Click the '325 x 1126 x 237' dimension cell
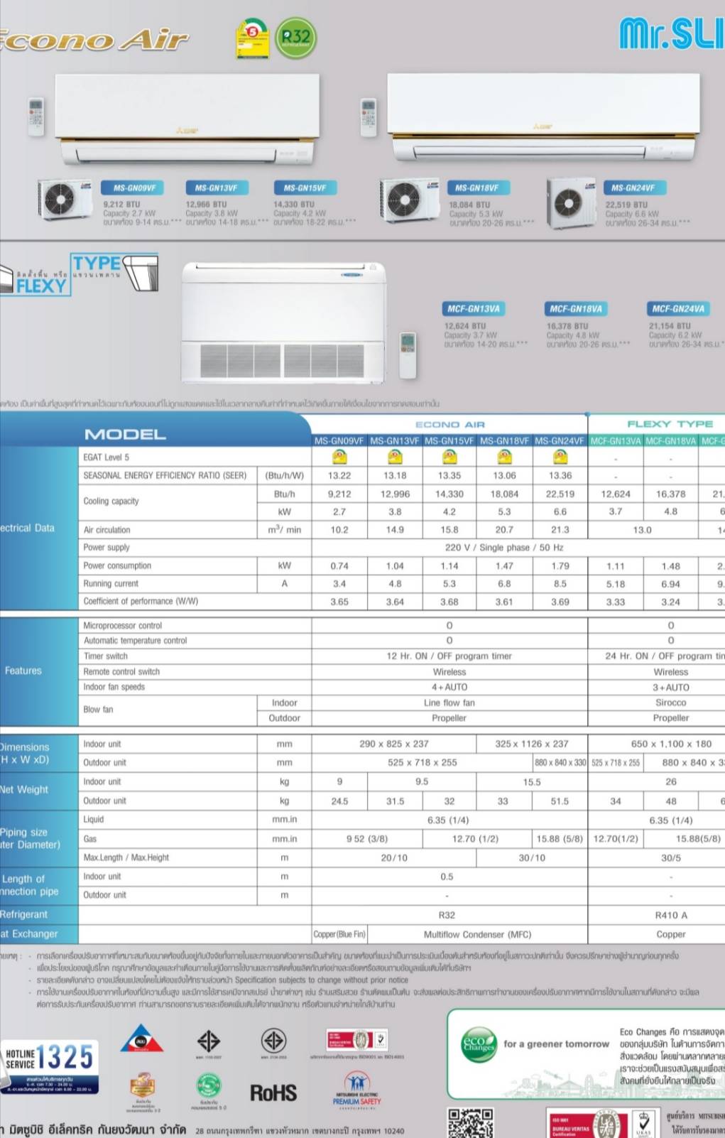Viewport: 725px width, 1138px height. (532, 744)
